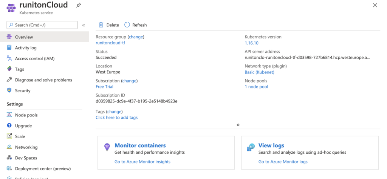Collapse the sidebar with double-chevron
The height and width of the screenshot is (179, 387).
84,25
